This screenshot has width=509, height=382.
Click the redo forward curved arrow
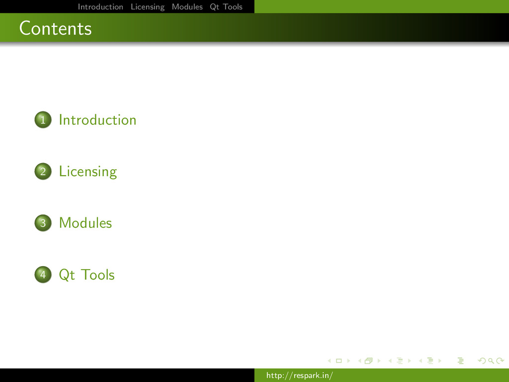500,361
